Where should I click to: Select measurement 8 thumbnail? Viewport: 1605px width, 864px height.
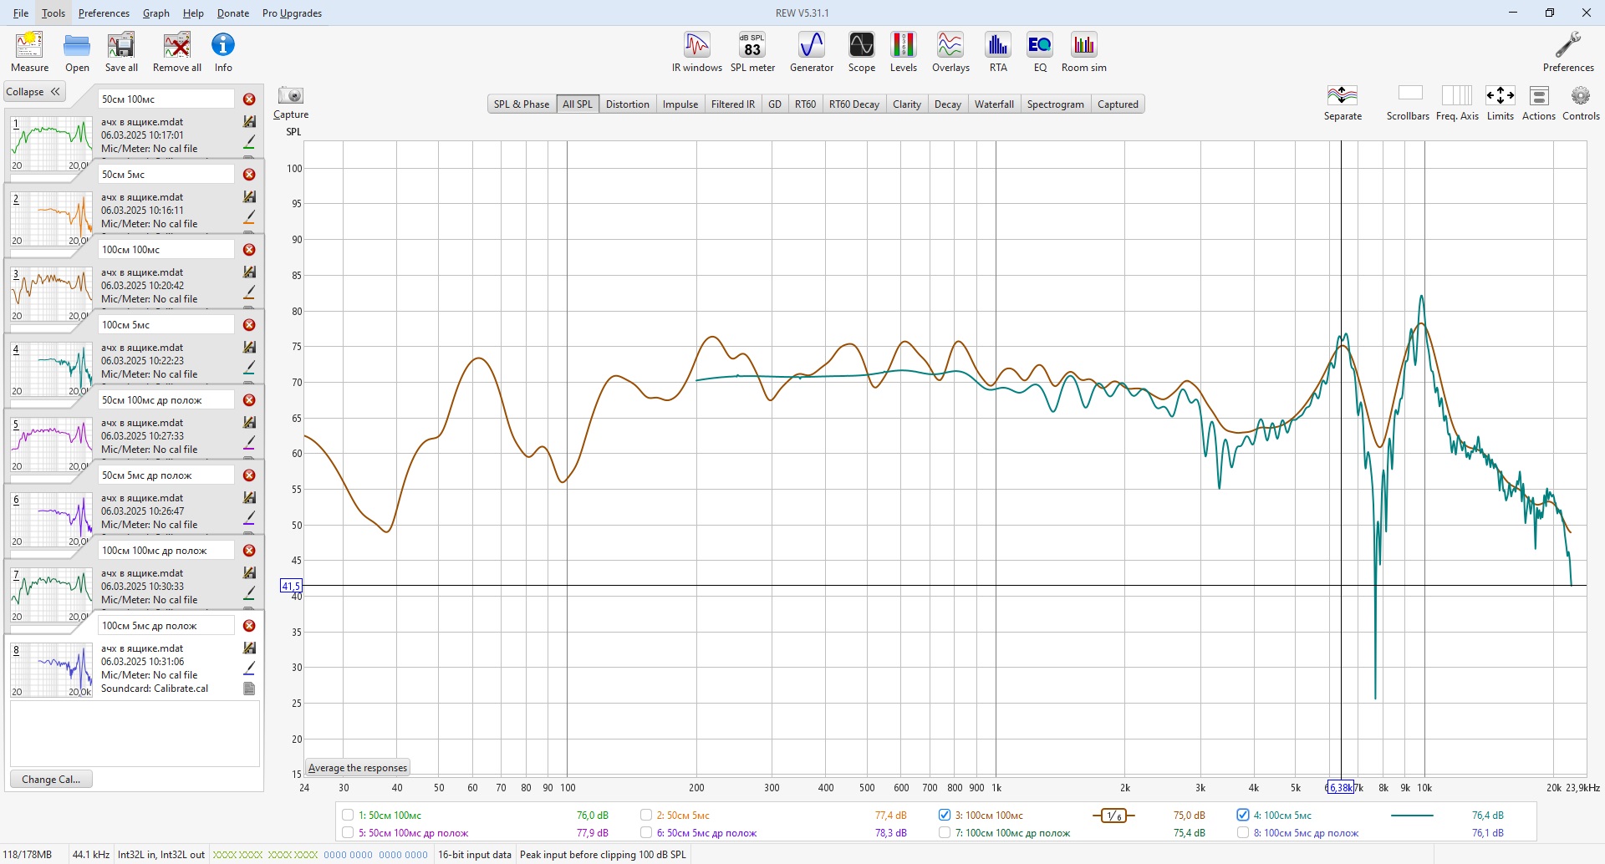pyautogui.click(x=51, y=670)
